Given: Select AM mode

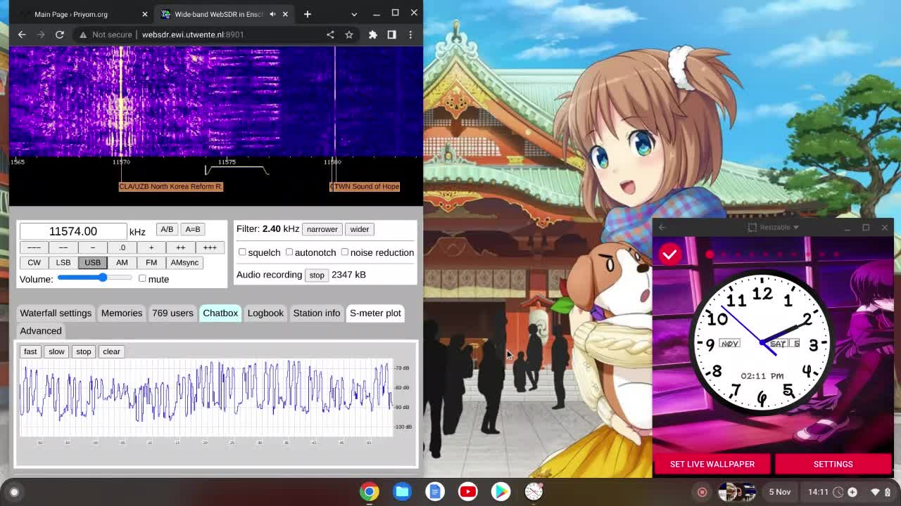Looking at the screenshot, I should pos(122,263).
